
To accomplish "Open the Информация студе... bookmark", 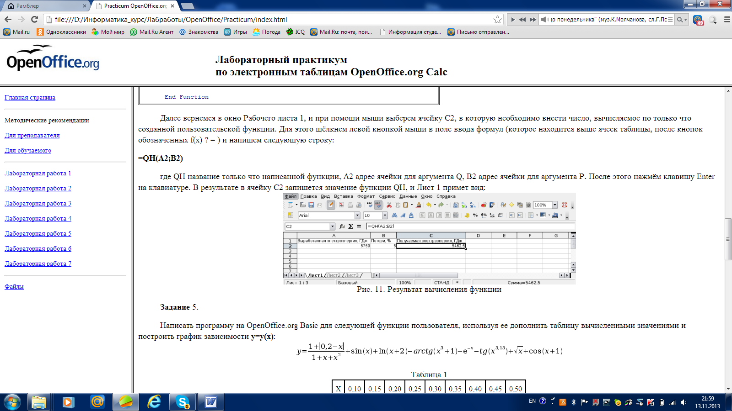I will click(410, 32).
